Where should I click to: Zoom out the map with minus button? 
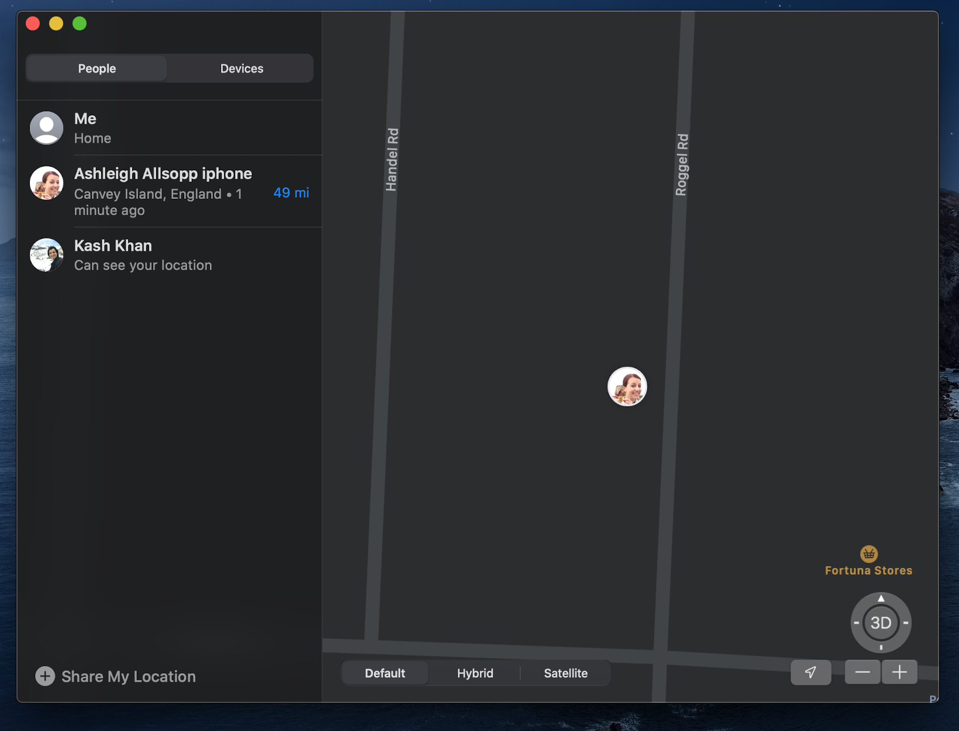(x=863, y=673)
